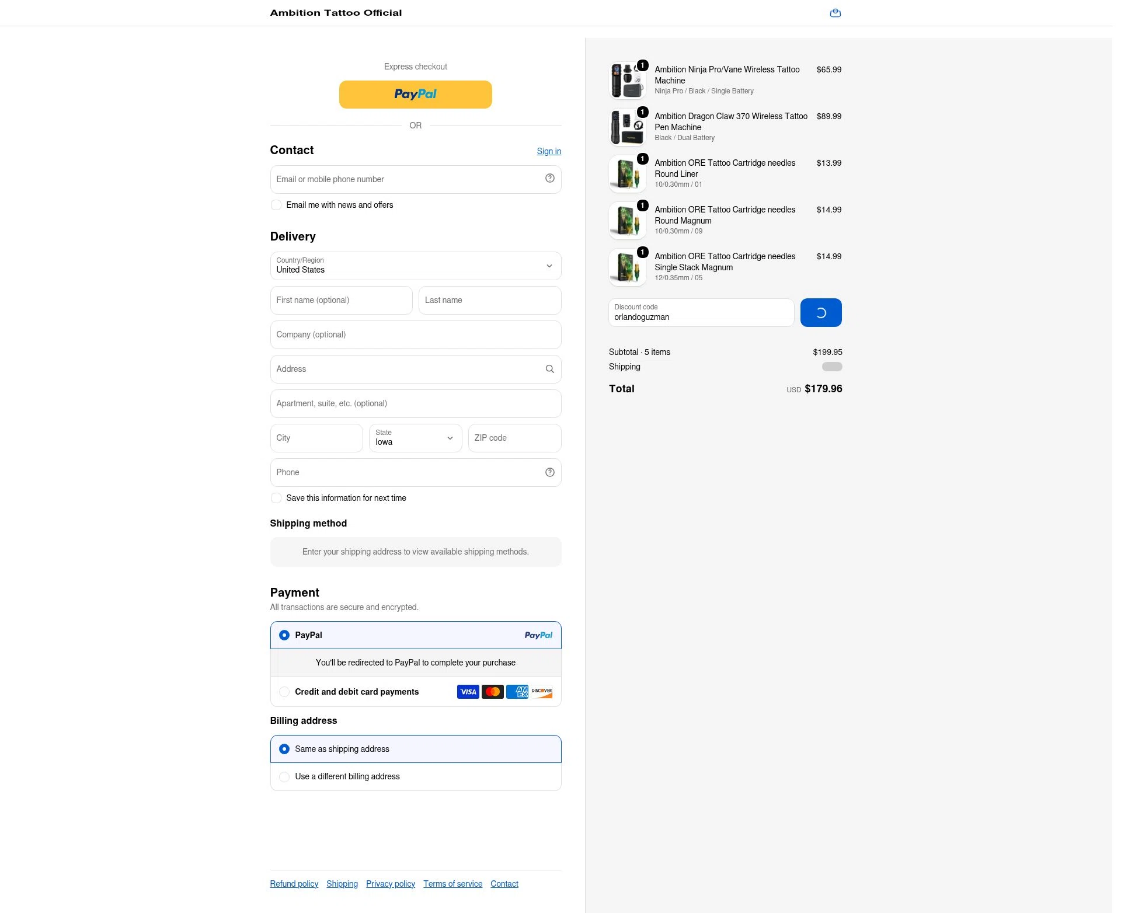This screenshot has width=1121, height=913.
Task: Click the $65.99 Ninja Pro price
Action: tap(829, 69)
